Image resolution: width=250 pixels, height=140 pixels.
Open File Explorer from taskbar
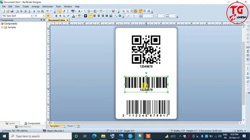(x=103, y=136)
